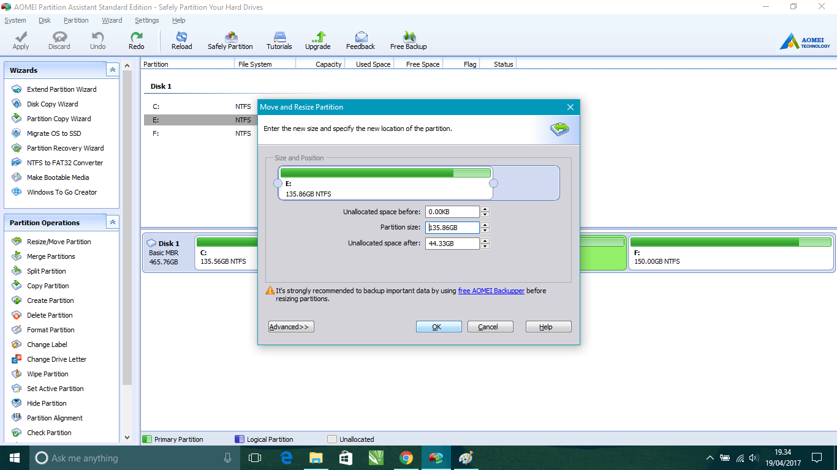
Task: Click left resize handle of E: partition
Action: pyautogui.click(x=278, y=183)
